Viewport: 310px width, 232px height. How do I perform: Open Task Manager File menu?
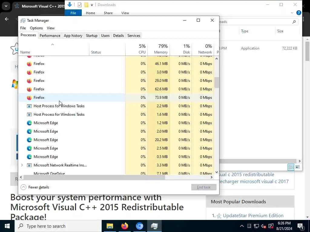click(23, 28)
